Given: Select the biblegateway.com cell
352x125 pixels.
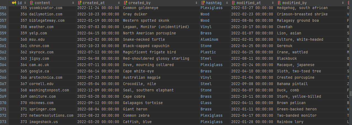Looking at the screenshot, I should pos(52,20).
